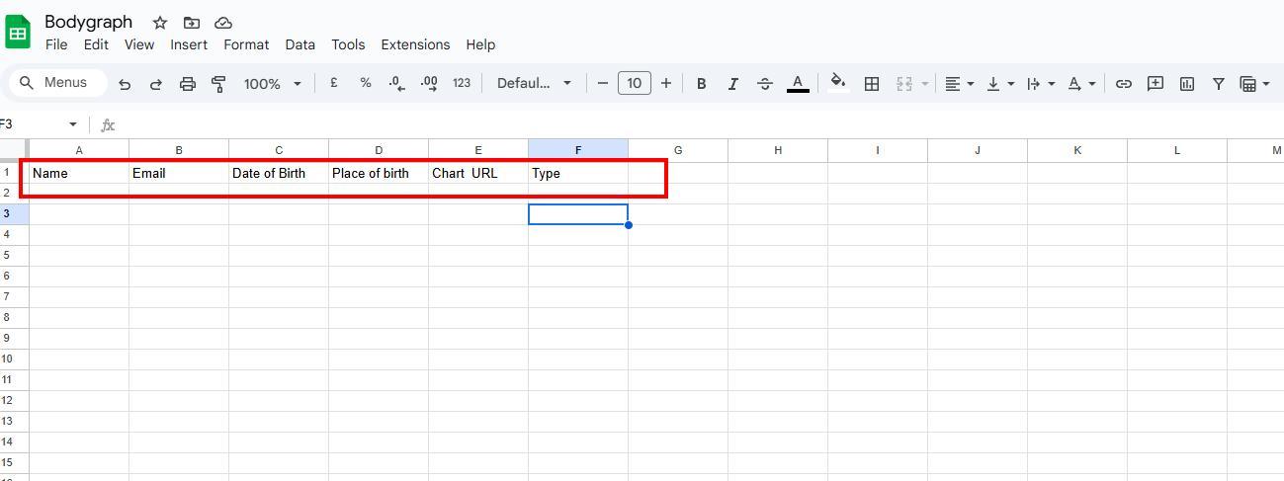Viewport: 1284px width, 481px height.
Task: Open the Insert menu
Action: point(189,44)
